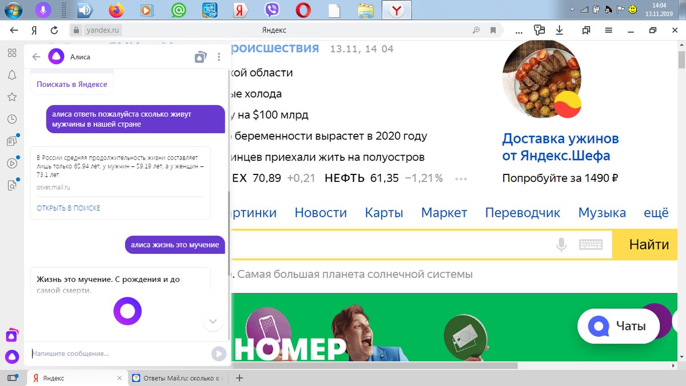Click the Yandex home Я icon in toolbar
This screenshot has height=386, width=686.
[34, 30]
